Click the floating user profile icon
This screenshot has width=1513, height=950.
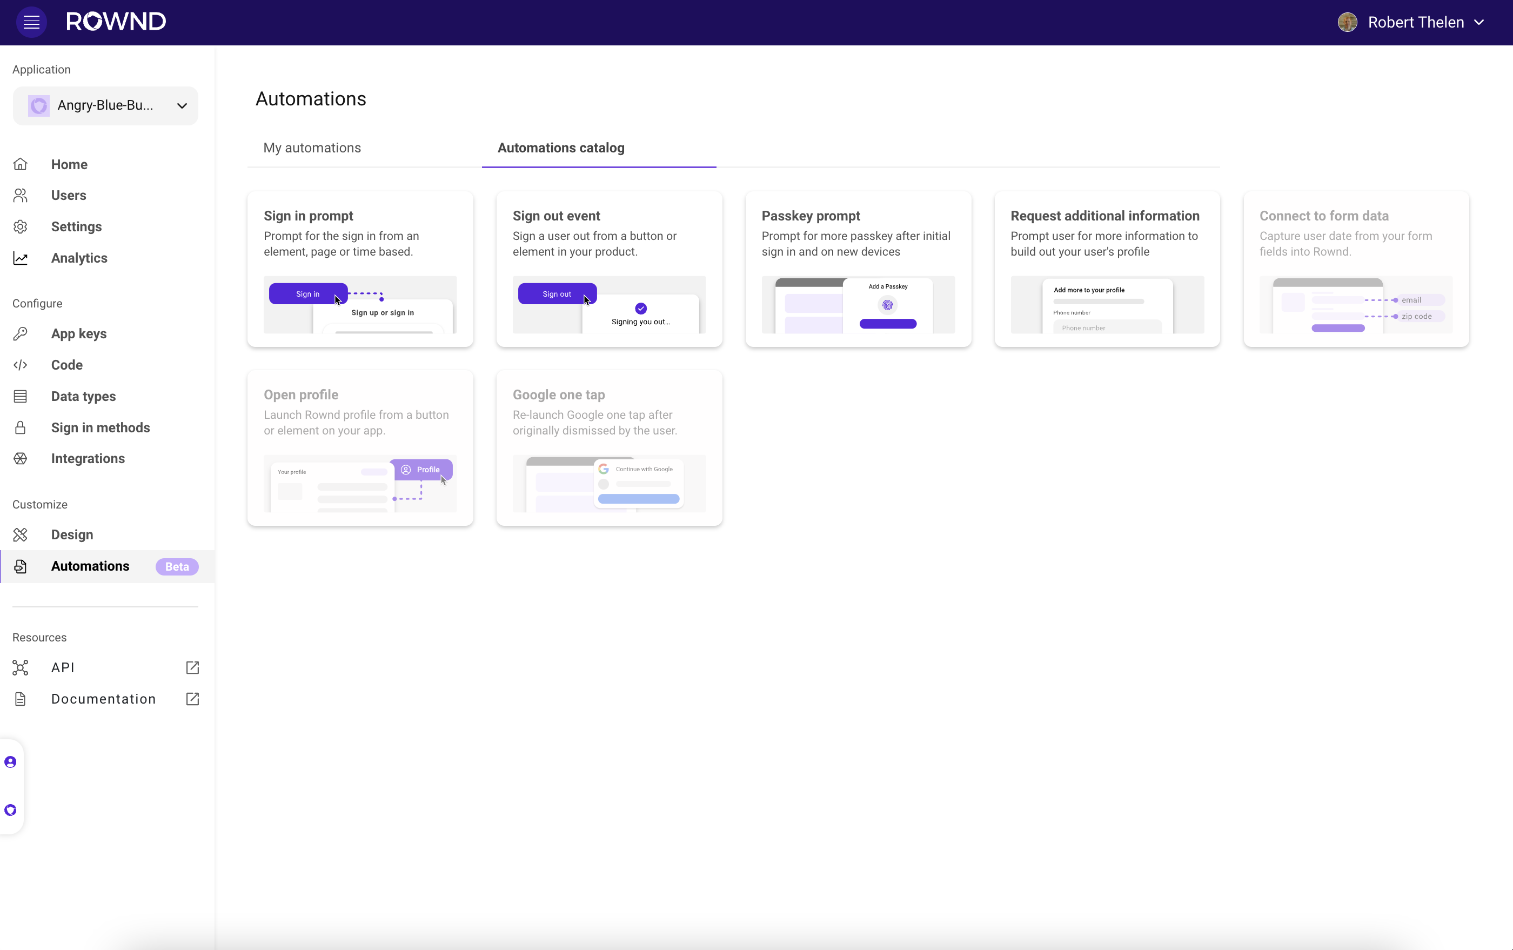[11, 762]
